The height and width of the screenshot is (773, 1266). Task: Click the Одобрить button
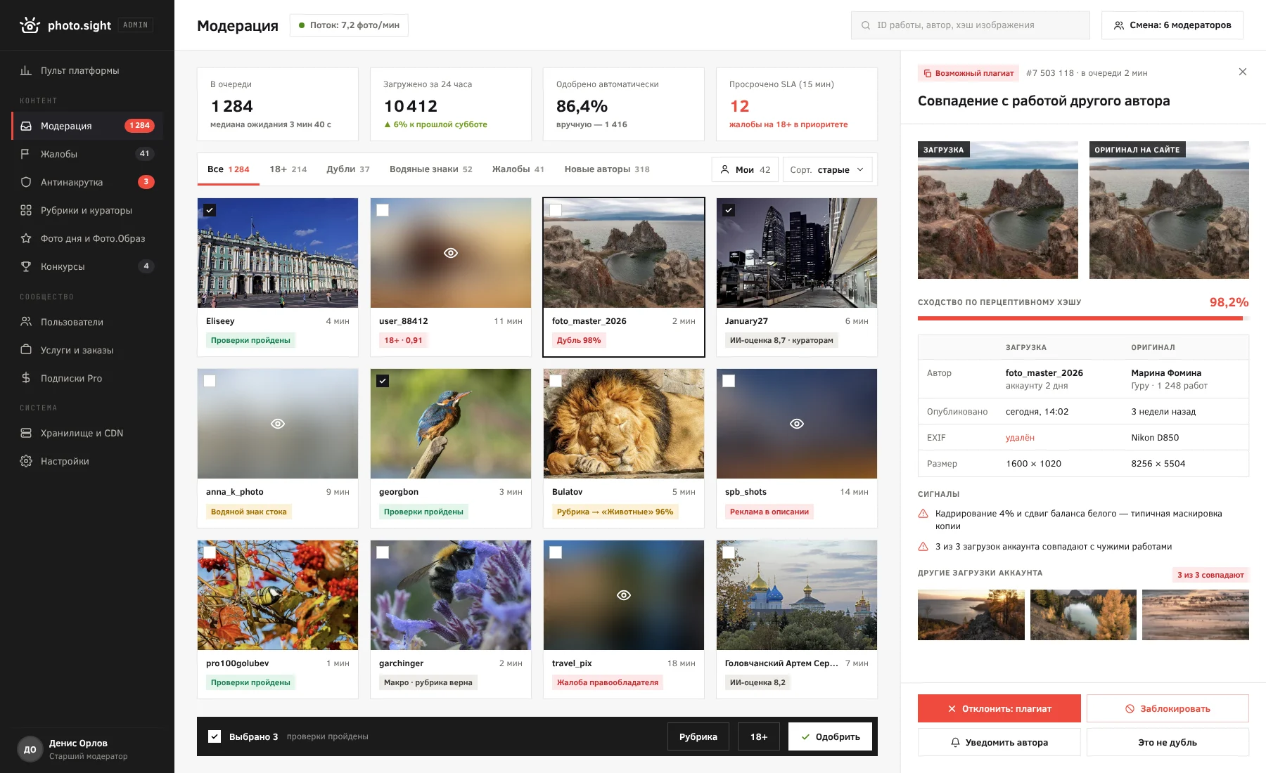[830, 736]
